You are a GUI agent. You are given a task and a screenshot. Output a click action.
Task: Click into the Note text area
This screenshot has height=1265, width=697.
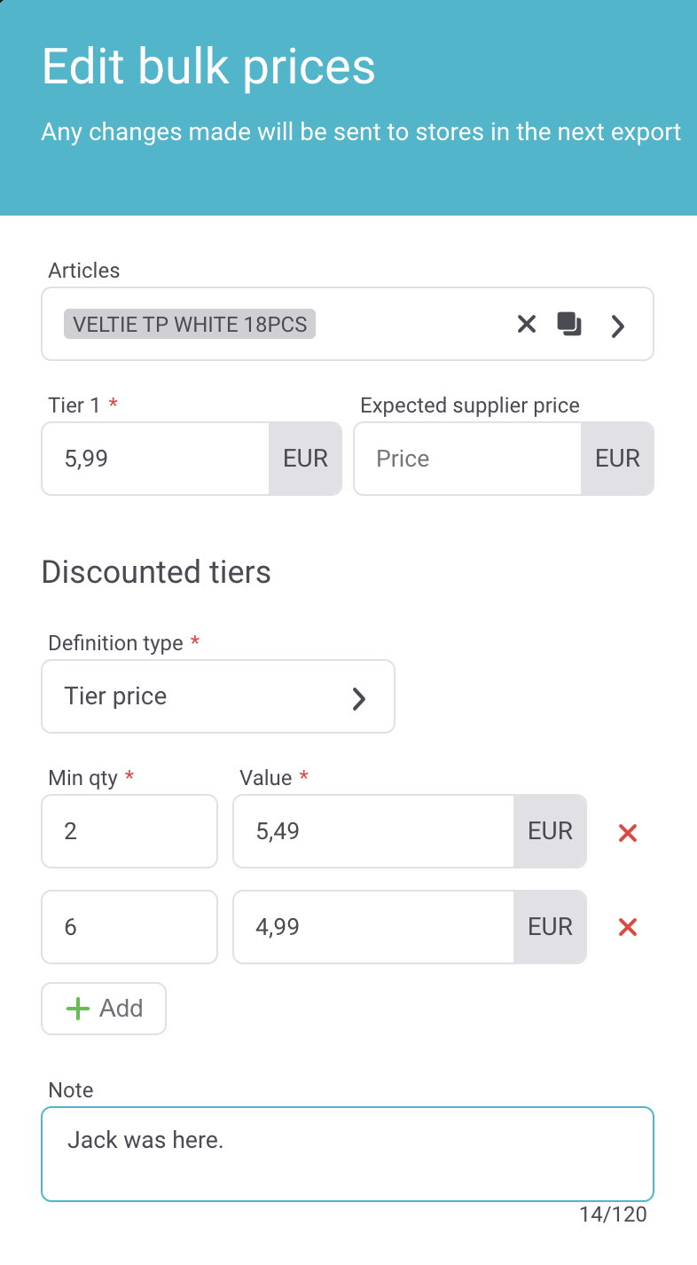[347, 1153]
